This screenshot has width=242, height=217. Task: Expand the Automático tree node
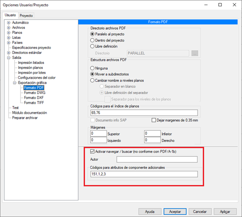coord(9,23)
